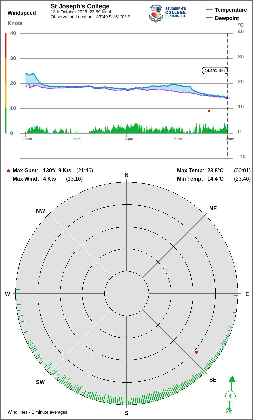Click the SW compass label

click(x=40, y=382)
